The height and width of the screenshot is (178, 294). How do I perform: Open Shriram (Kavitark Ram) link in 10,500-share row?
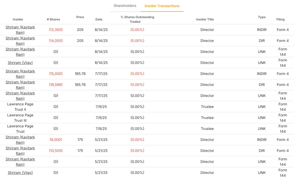coord(20,151)
